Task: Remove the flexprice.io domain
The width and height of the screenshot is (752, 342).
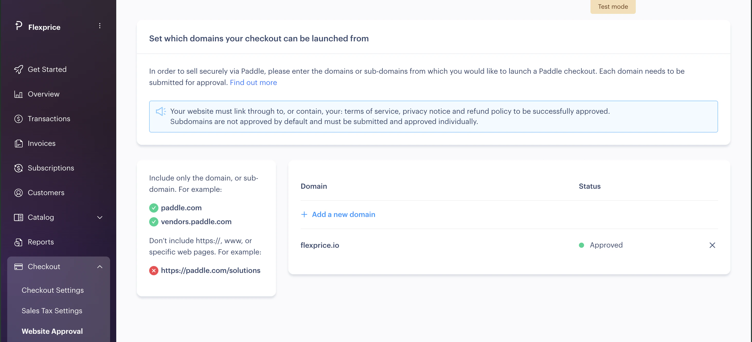Action: click(712, 245)
